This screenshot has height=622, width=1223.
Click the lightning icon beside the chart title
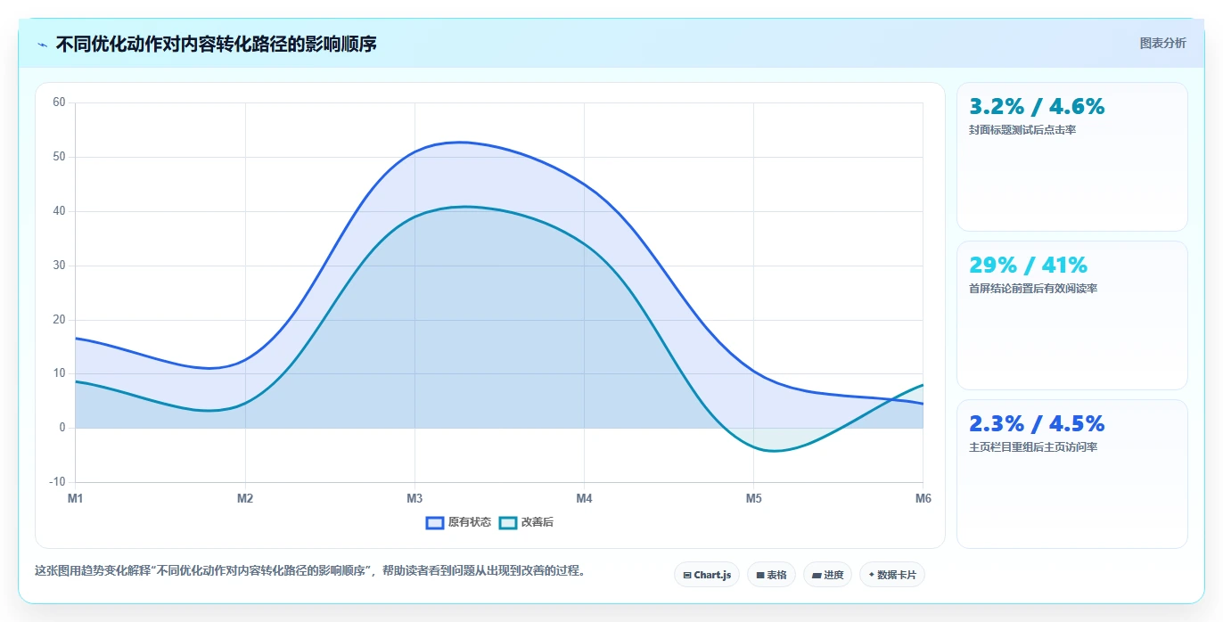tap(42, 45)
